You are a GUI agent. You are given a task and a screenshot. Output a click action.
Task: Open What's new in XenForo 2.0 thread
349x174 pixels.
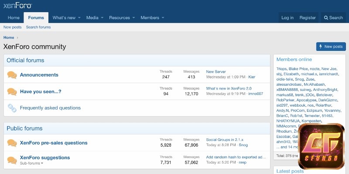click(229, 88)
